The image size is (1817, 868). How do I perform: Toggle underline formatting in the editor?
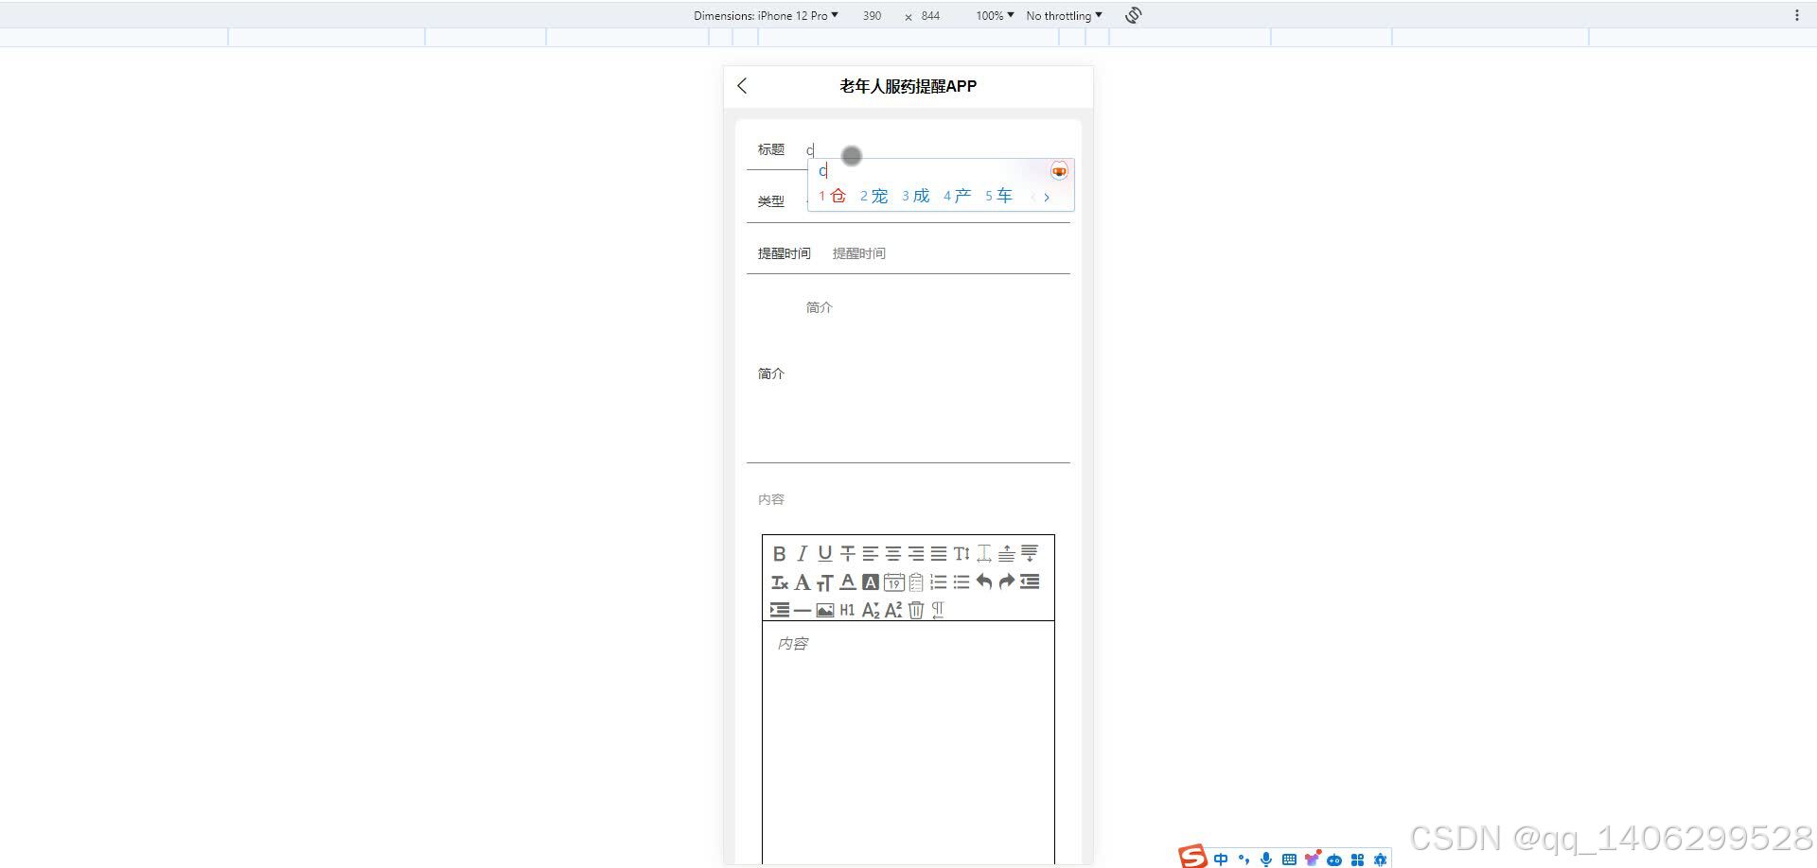[824, 554]
